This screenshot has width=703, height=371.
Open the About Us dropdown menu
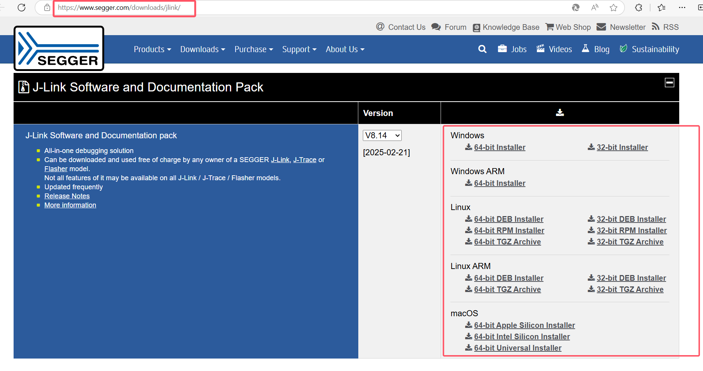(345, 49)
